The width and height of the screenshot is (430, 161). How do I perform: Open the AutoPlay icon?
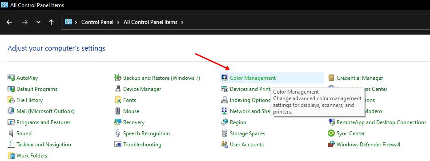click(x=11, y=78)
